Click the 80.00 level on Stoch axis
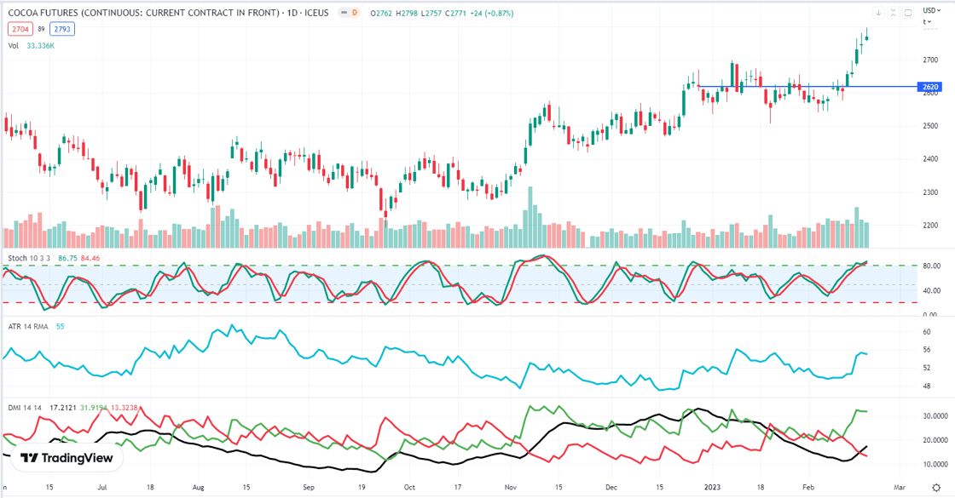This screenshot has width=955, height=498. tap(931, 266)
